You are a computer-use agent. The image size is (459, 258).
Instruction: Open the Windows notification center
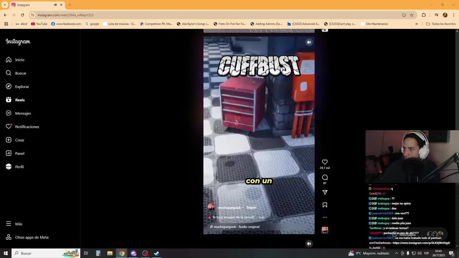pyautogui.click(x=451, y=253)
